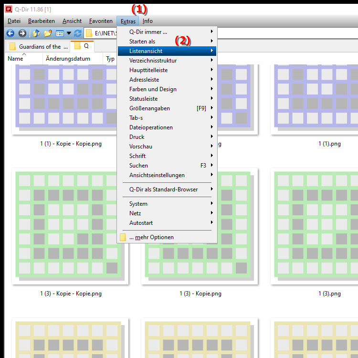
Task: Open the Favoriten menu
Action: pos(101,21)
